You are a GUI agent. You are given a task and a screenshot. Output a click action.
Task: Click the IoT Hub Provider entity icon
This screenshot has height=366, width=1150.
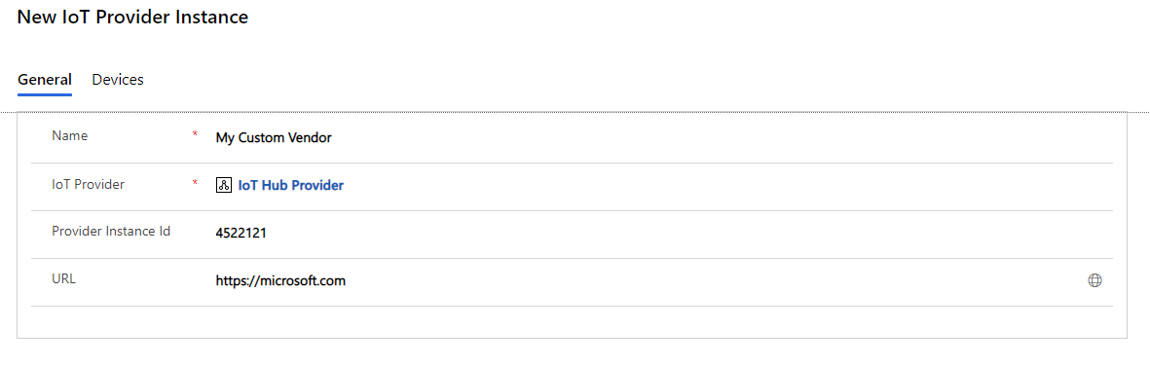(x=224, y=186)
